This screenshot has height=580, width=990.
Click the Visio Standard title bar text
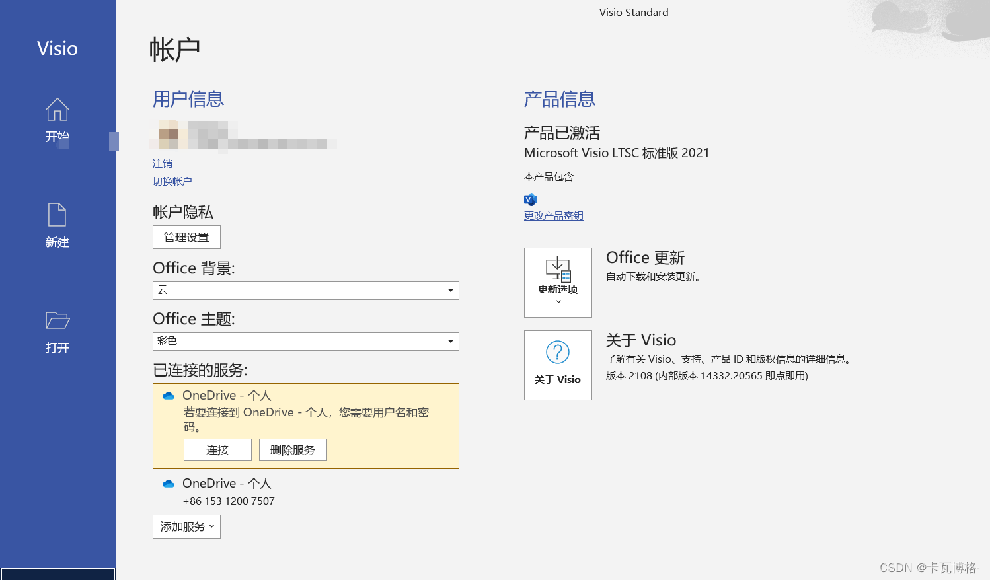(x=634, y=12)
